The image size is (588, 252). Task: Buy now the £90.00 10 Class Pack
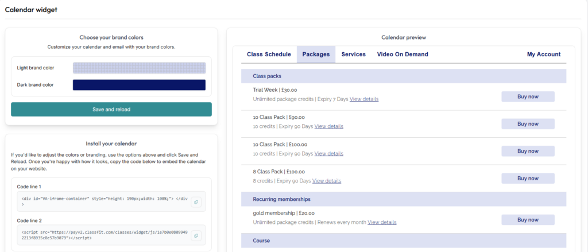point(528,124)
